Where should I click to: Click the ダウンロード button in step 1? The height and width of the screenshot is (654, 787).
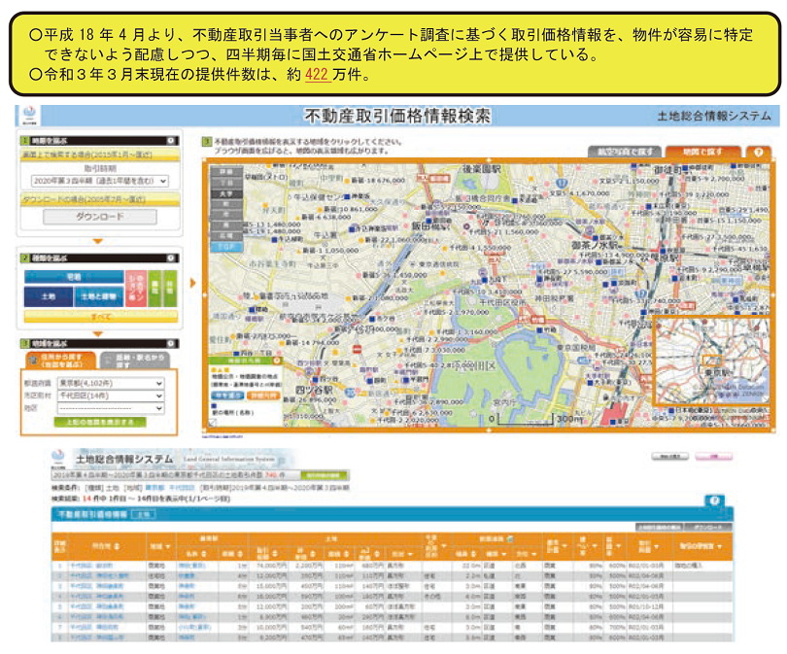tap(100, 217)
